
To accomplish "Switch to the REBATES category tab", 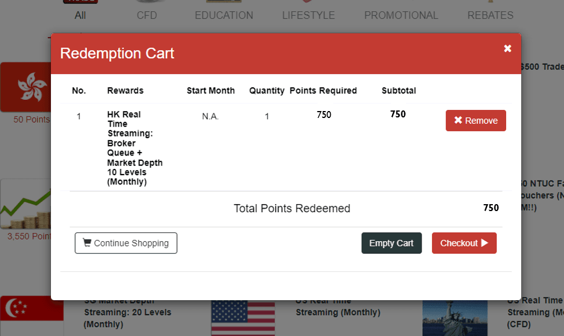I will (491, 15).
